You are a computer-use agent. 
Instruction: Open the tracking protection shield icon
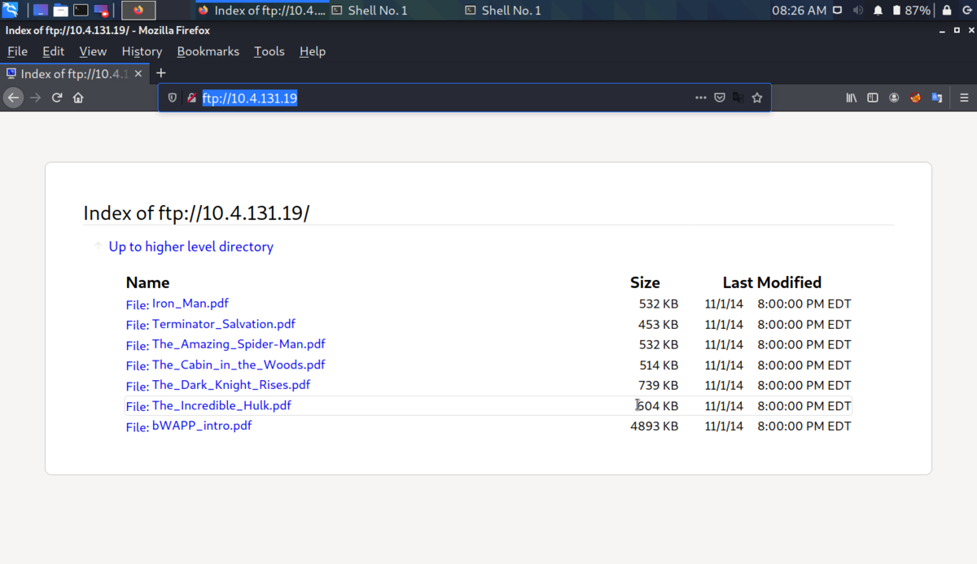click(x=173, y=98)
